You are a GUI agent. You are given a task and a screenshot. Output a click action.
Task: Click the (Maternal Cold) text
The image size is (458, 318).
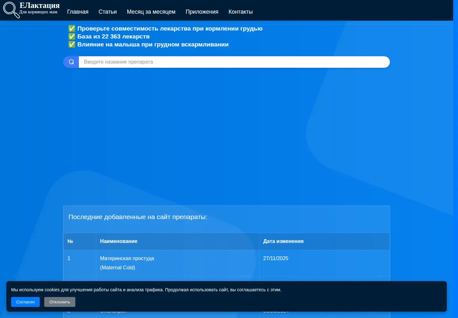click(117, 267)
